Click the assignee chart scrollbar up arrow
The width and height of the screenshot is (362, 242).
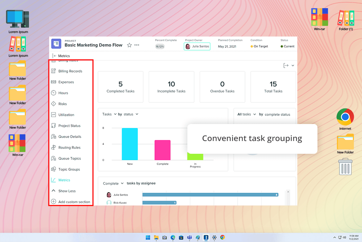[x=288, y=192]
